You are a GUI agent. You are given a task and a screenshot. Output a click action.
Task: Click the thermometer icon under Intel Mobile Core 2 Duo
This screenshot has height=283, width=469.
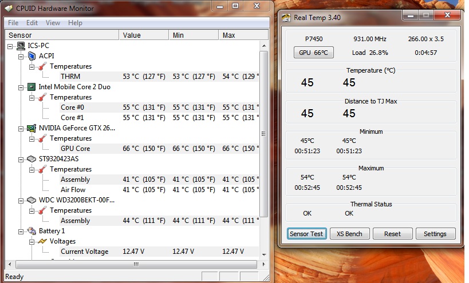tap(42, 97)
